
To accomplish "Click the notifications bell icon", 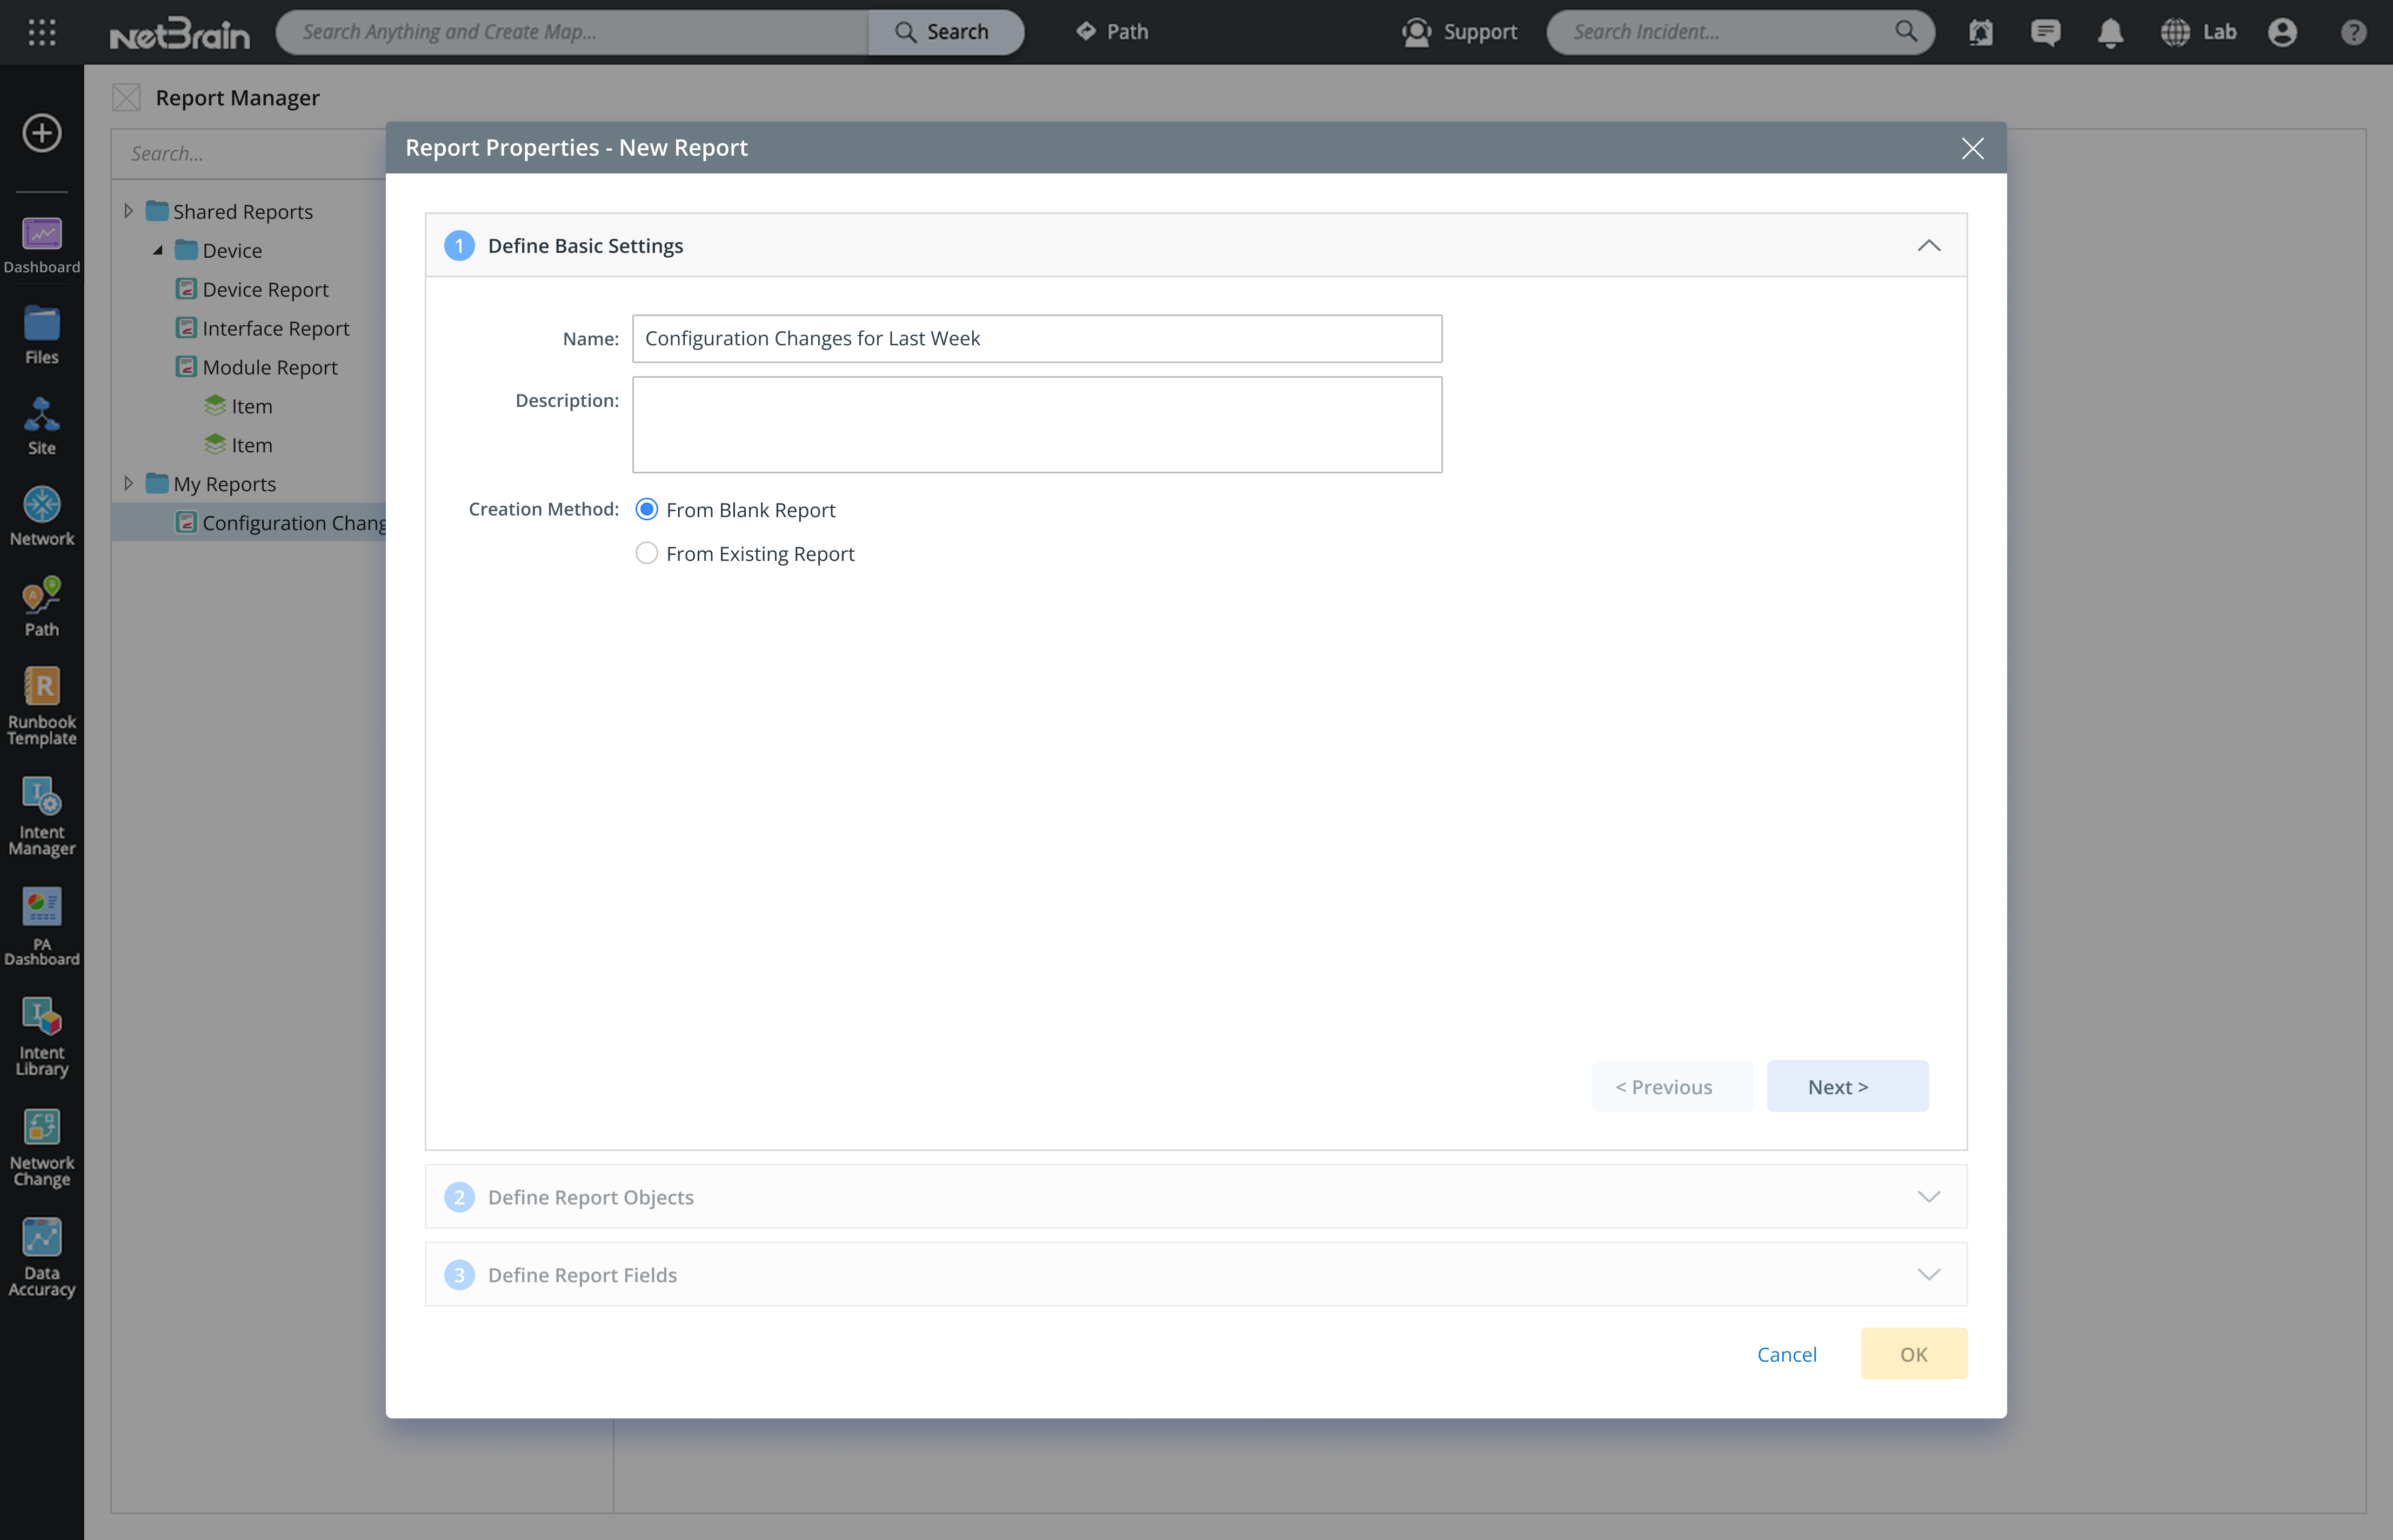I will pyautogui.click(x=2110, y=32).
